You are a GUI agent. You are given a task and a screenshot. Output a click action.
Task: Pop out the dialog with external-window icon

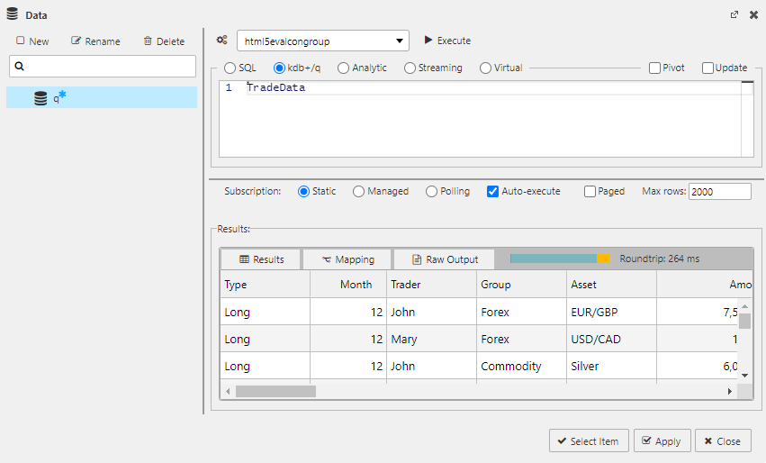pyautogui.click(x=734, y=14)
